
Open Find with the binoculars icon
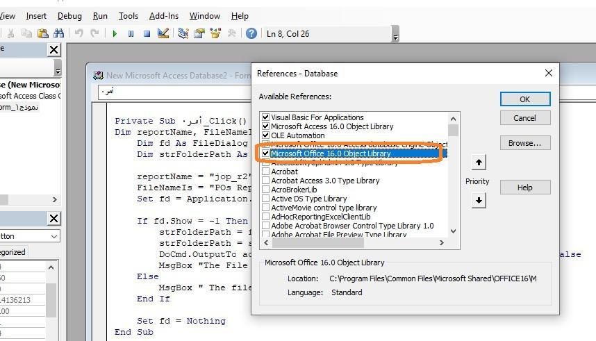[x=58, y=34]
